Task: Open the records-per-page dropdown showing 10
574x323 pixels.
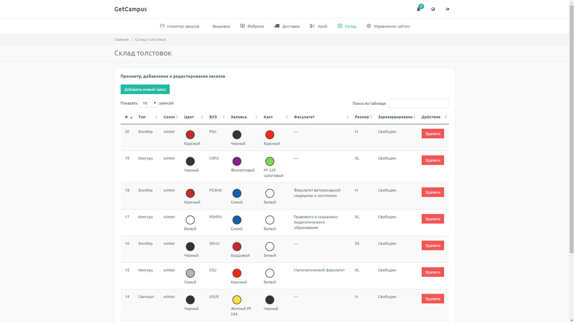Action: pyautogui.click(x=148, y=103)
